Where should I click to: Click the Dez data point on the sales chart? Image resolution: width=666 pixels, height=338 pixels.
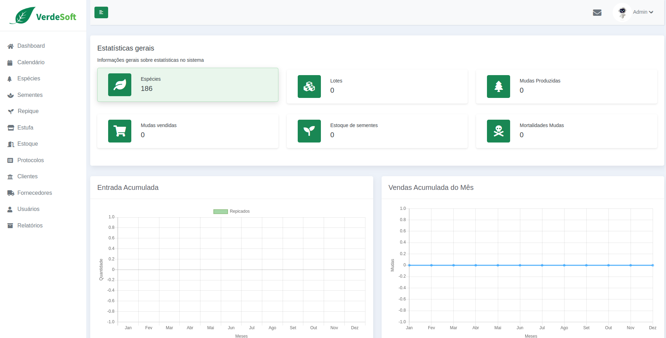click(x=653, y=265)
